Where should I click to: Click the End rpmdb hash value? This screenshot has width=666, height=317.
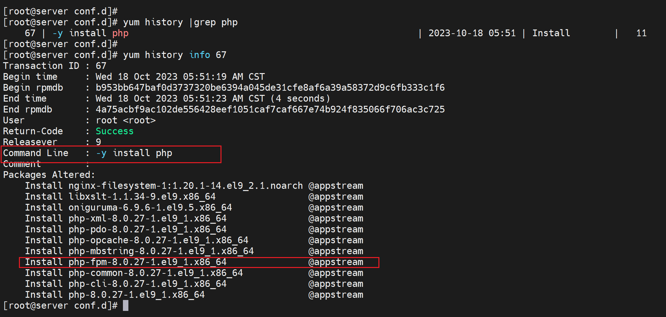tap(270, 109)
